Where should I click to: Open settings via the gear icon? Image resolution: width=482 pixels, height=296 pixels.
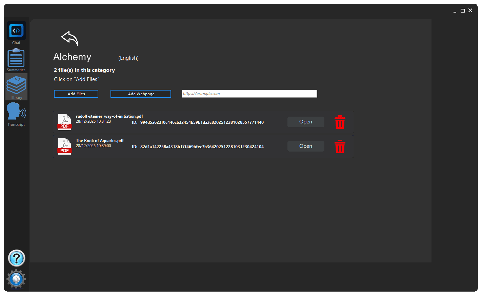point(16,279)
